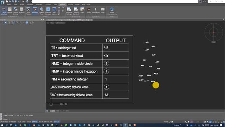Open the layout list icon beside Model tab
The height and width of the screenshot is (127, 225).
pos(47,111)
